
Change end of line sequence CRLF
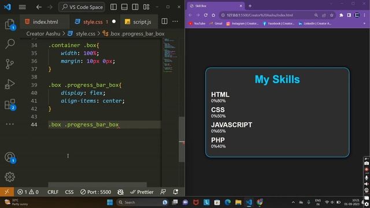53,192
